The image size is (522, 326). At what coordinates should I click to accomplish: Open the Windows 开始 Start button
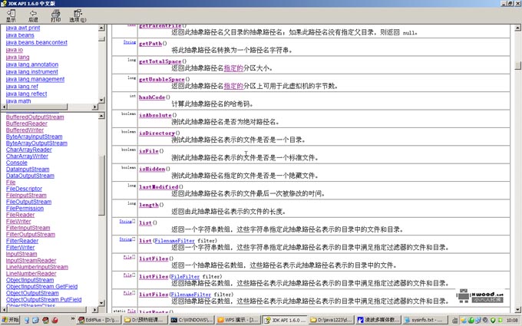(11, 320)
